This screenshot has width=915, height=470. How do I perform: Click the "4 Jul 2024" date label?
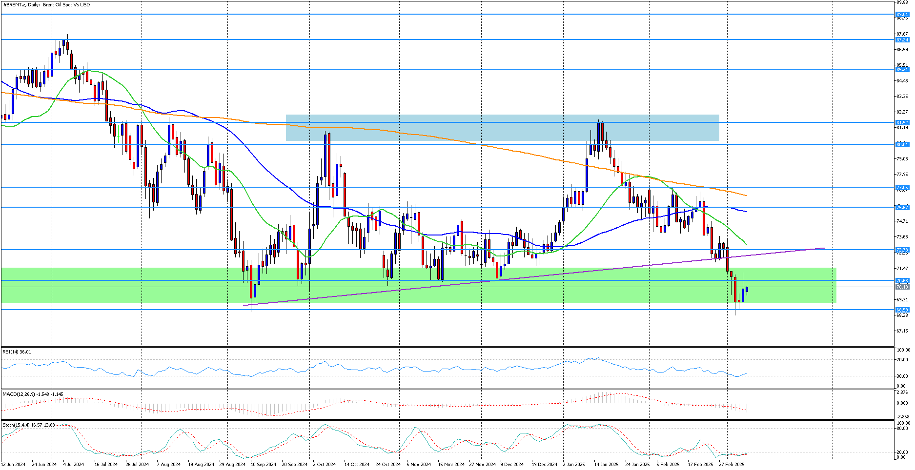pos(74,464)
